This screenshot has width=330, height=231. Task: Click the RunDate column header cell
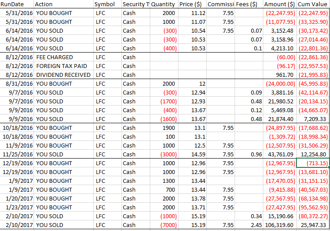click(x=17, y=4)
